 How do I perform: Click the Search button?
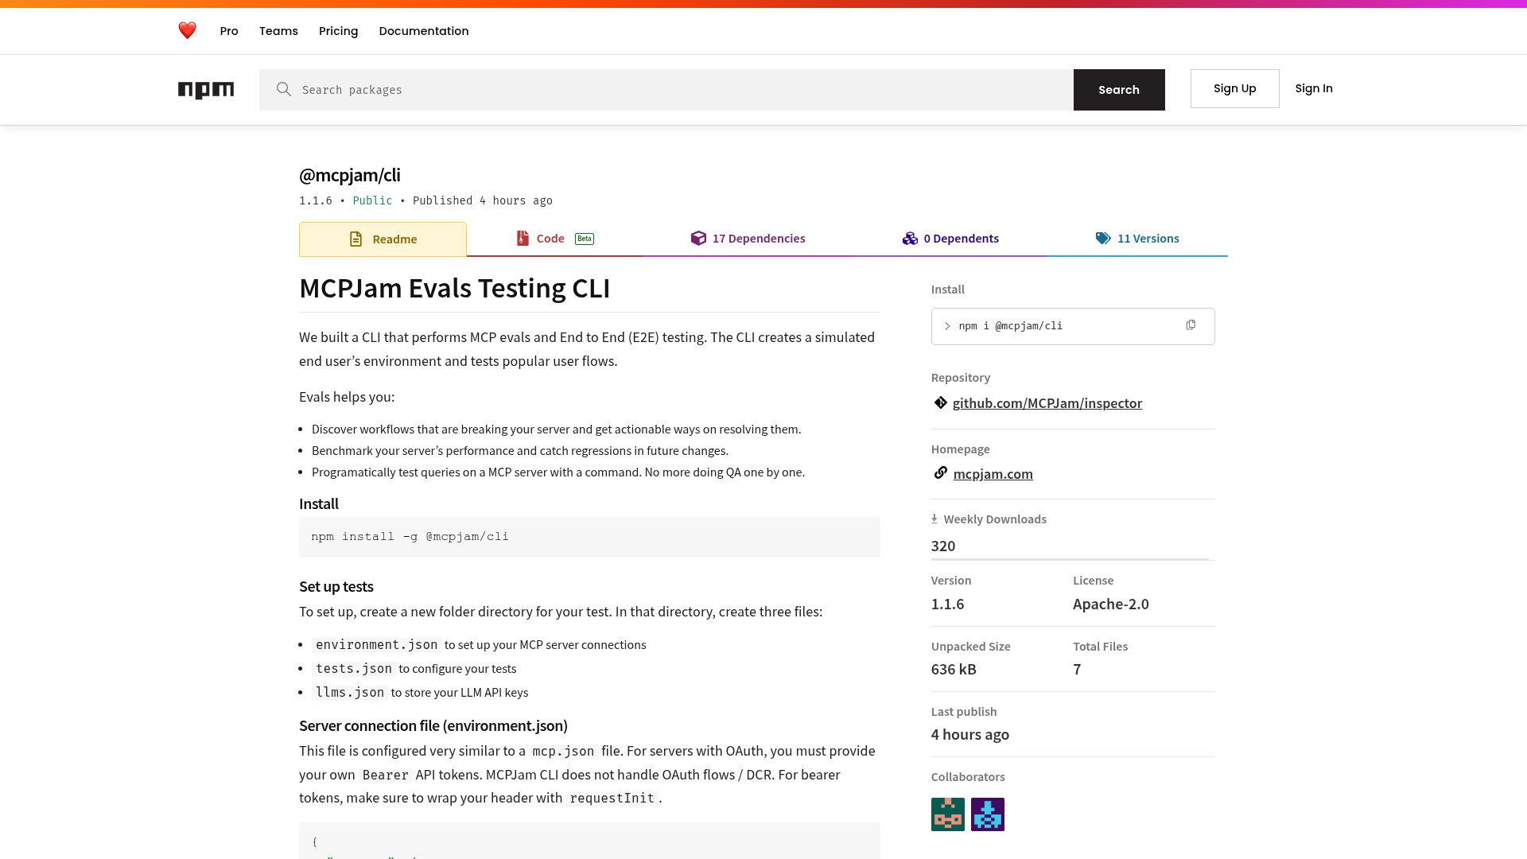(x=1119, y=90)
